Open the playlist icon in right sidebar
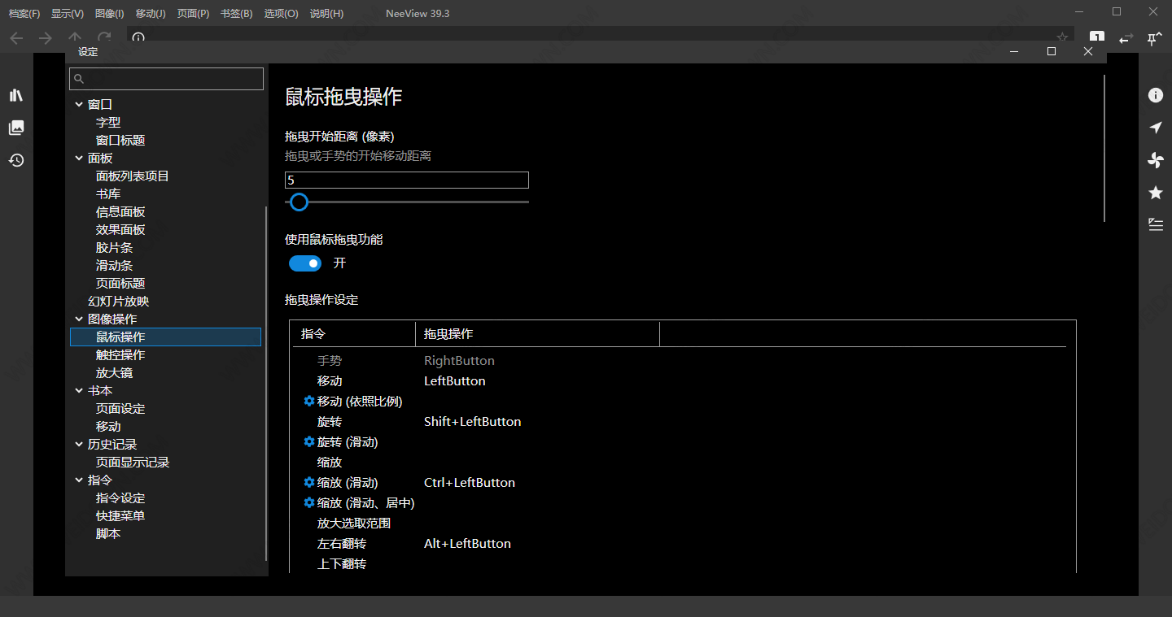 click(x=1155, y=225)
